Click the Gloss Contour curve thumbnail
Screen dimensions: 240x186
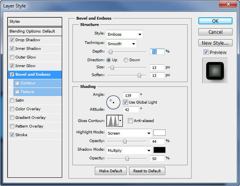[113, 121]
